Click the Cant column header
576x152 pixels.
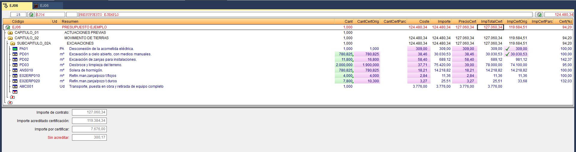point(344,22)
